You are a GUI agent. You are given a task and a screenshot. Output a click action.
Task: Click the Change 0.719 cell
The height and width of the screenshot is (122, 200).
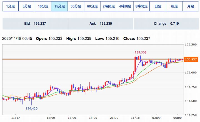click(166, 24)
